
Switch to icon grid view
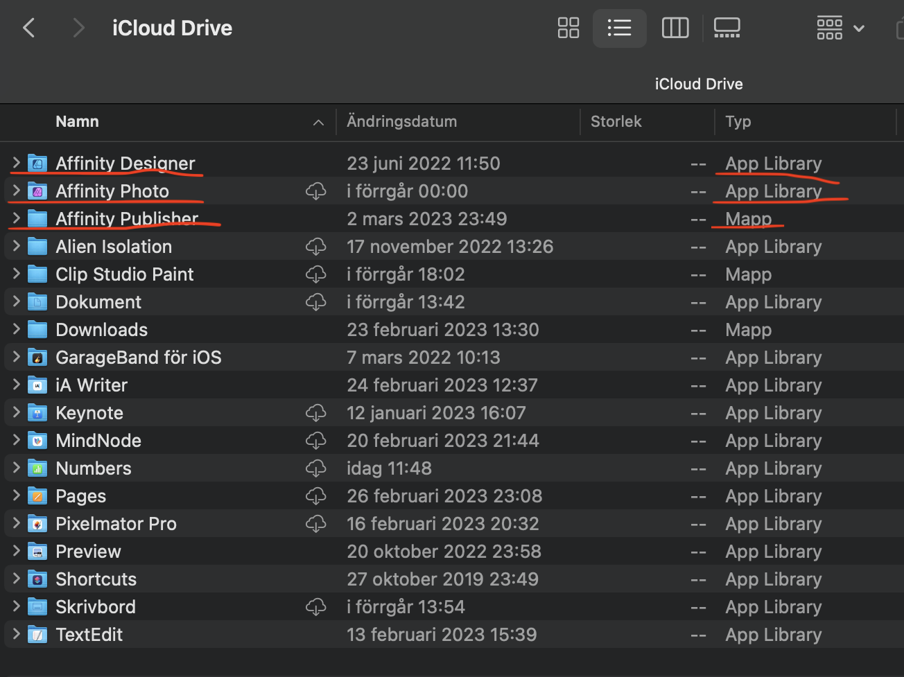pyautogui.click(x=568, y=28)
